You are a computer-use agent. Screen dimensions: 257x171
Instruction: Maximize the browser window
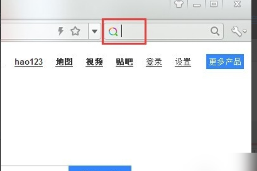coord(214,4)
